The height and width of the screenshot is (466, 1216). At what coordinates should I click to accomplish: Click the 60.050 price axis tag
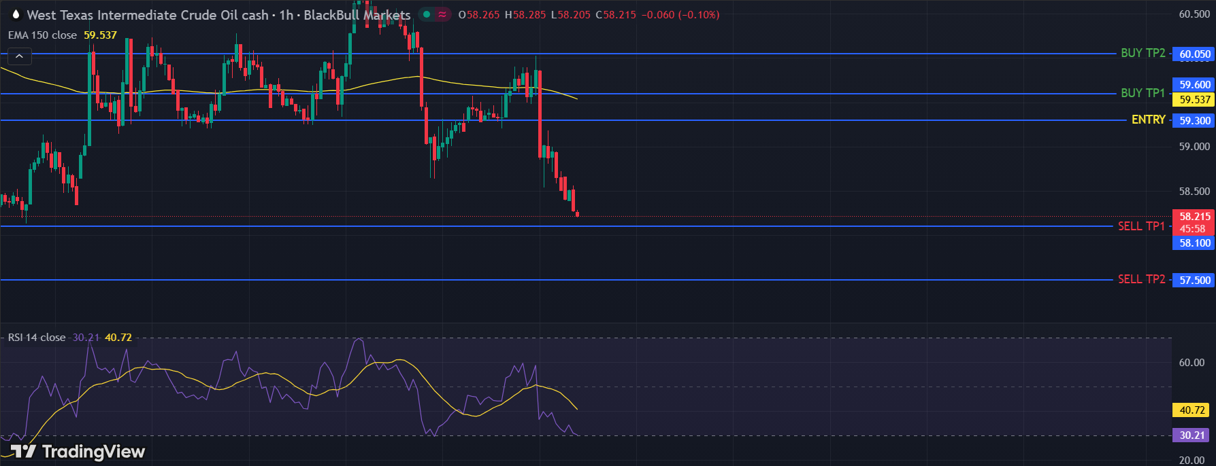coord(1194,54)
